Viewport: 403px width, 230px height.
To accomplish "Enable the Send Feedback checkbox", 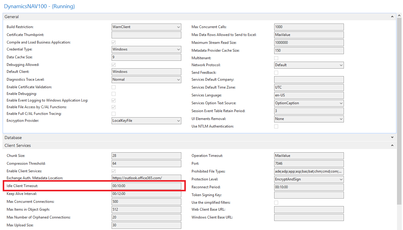I will coord(276,73).
